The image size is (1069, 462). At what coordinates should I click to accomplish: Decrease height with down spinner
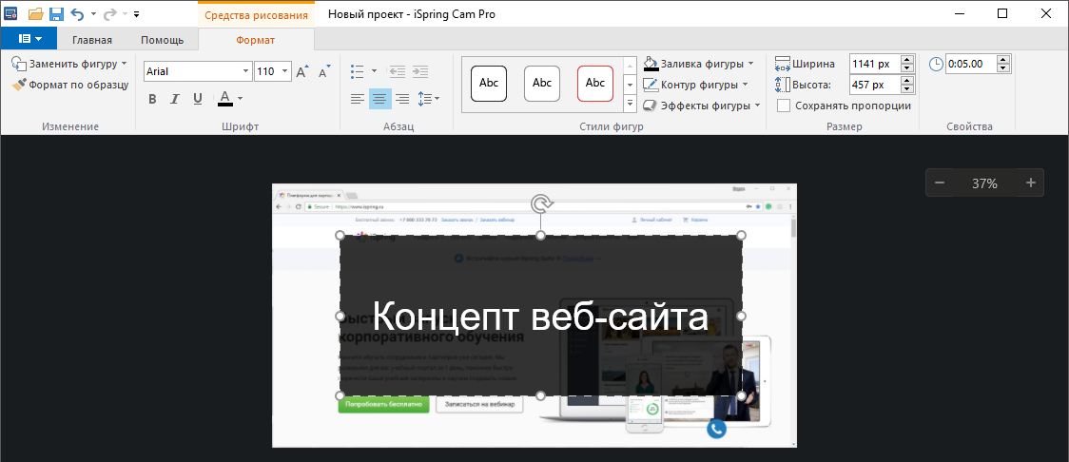pos(906,89)
